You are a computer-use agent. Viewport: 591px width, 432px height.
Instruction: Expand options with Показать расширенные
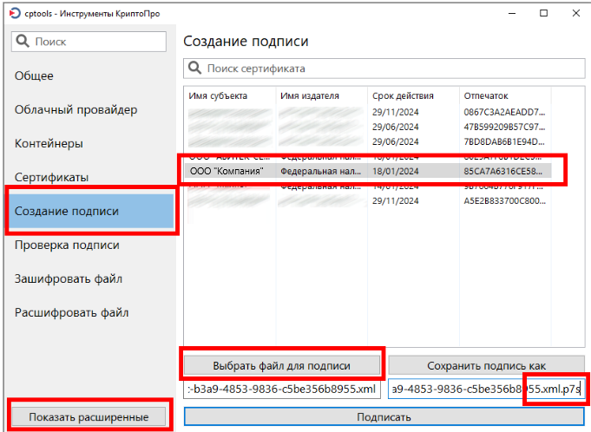87,417
